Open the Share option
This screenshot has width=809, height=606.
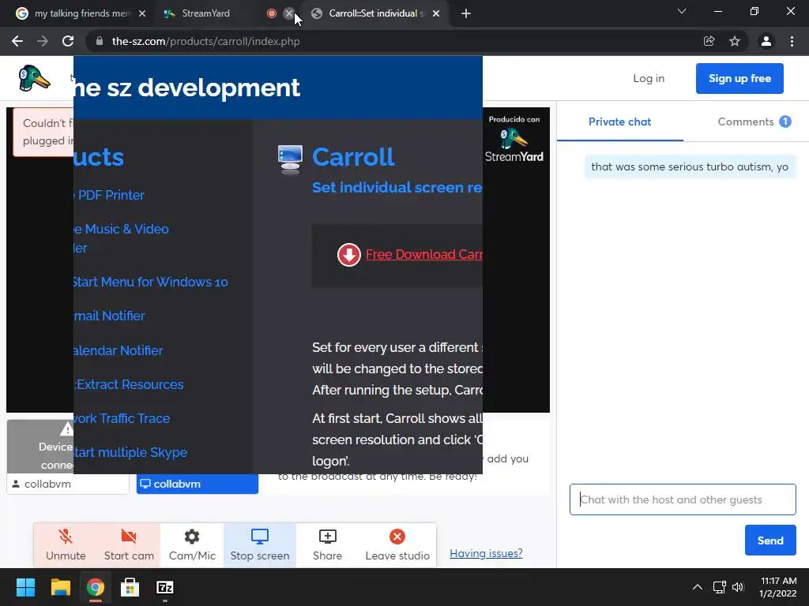(327, 545)
